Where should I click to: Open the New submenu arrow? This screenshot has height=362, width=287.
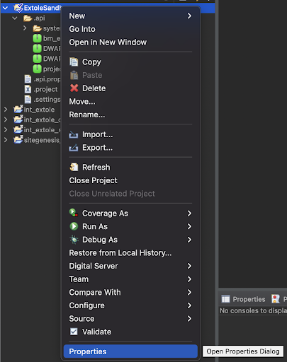189,16
